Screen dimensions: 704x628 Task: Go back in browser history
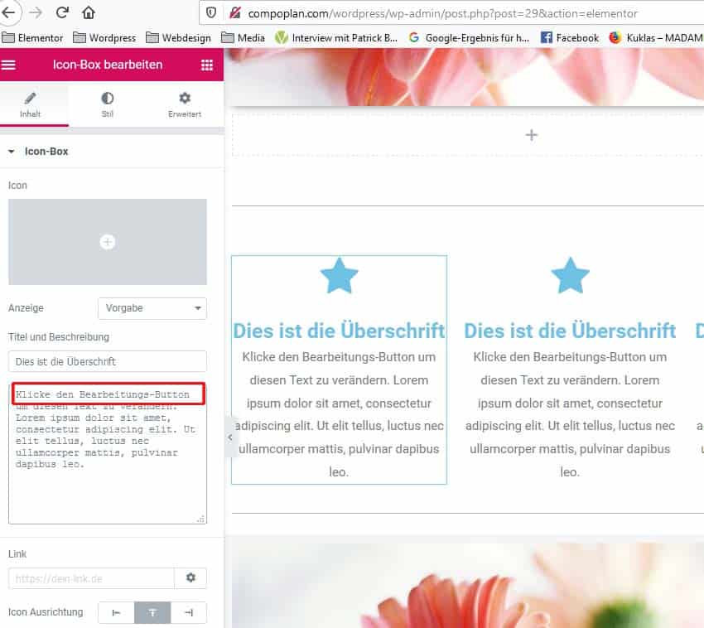[x=8, y=13]
